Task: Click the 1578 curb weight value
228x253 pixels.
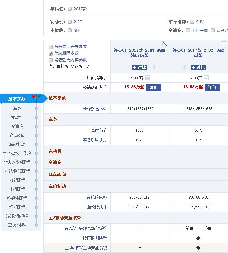Action: click(139, 140)
